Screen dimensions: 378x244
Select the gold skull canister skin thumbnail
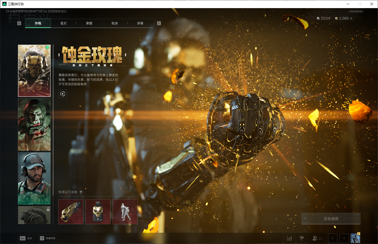click(x=98, y=212)
